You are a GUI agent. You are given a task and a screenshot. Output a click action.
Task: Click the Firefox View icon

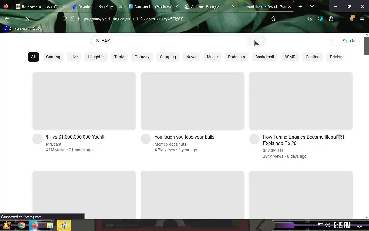pyautogui.click(x=6, y=6)
